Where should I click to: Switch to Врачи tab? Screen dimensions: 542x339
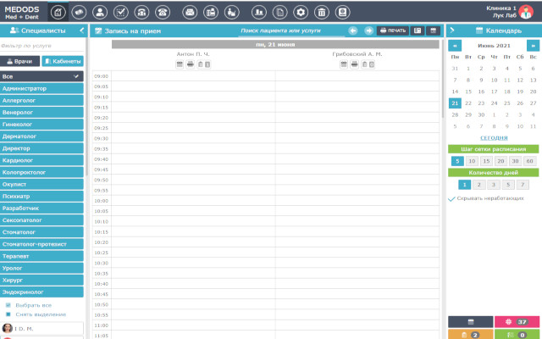pos(19,61)
